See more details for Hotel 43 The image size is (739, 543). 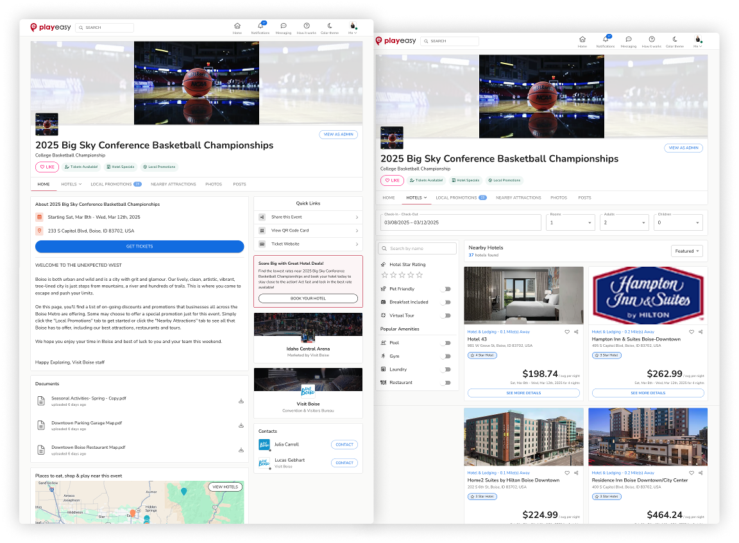(523, 393)
